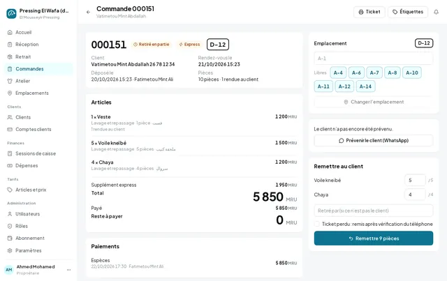Click the 5 850 MRU total amount
447x281 pixels.
click(274, 197)
